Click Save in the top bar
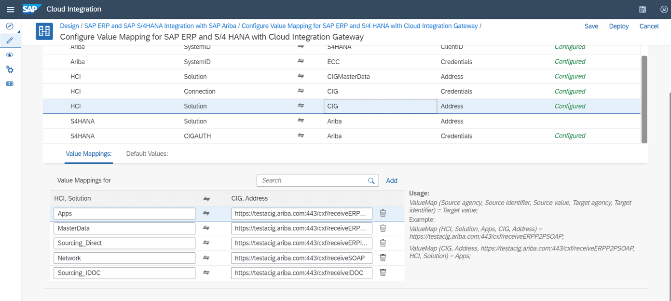Viewport: 671px width, 301px height. [591, 26]
